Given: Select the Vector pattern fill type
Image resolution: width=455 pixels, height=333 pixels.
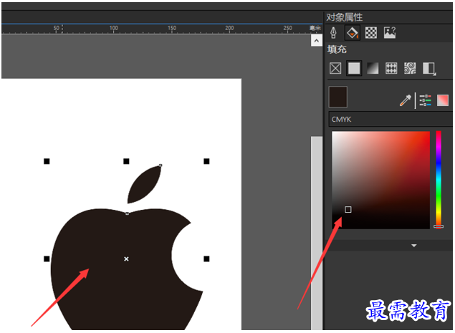Looking at the screenshot, I should pos(391,69).
